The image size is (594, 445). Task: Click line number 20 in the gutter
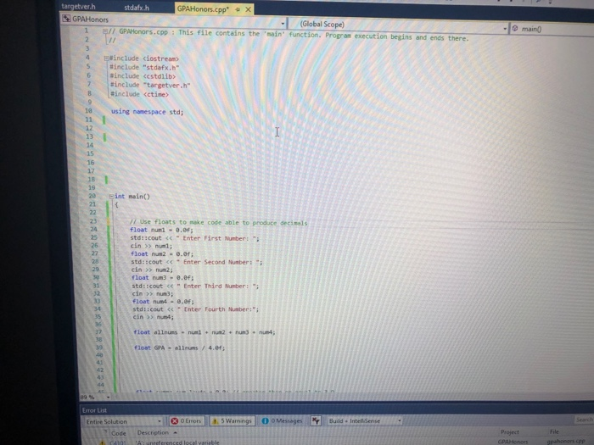tap(92, 196)
